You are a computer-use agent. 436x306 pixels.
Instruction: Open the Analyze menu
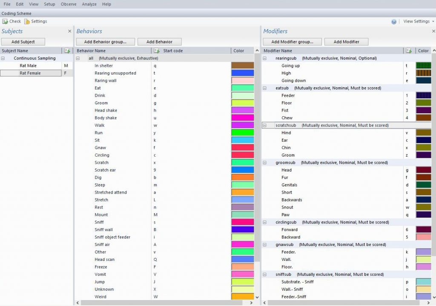[89, 4]
